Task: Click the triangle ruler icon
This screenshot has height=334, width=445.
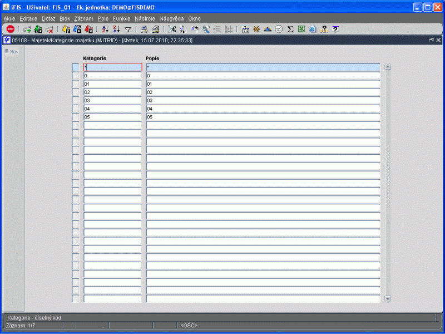Action: [x=268, y=29]
